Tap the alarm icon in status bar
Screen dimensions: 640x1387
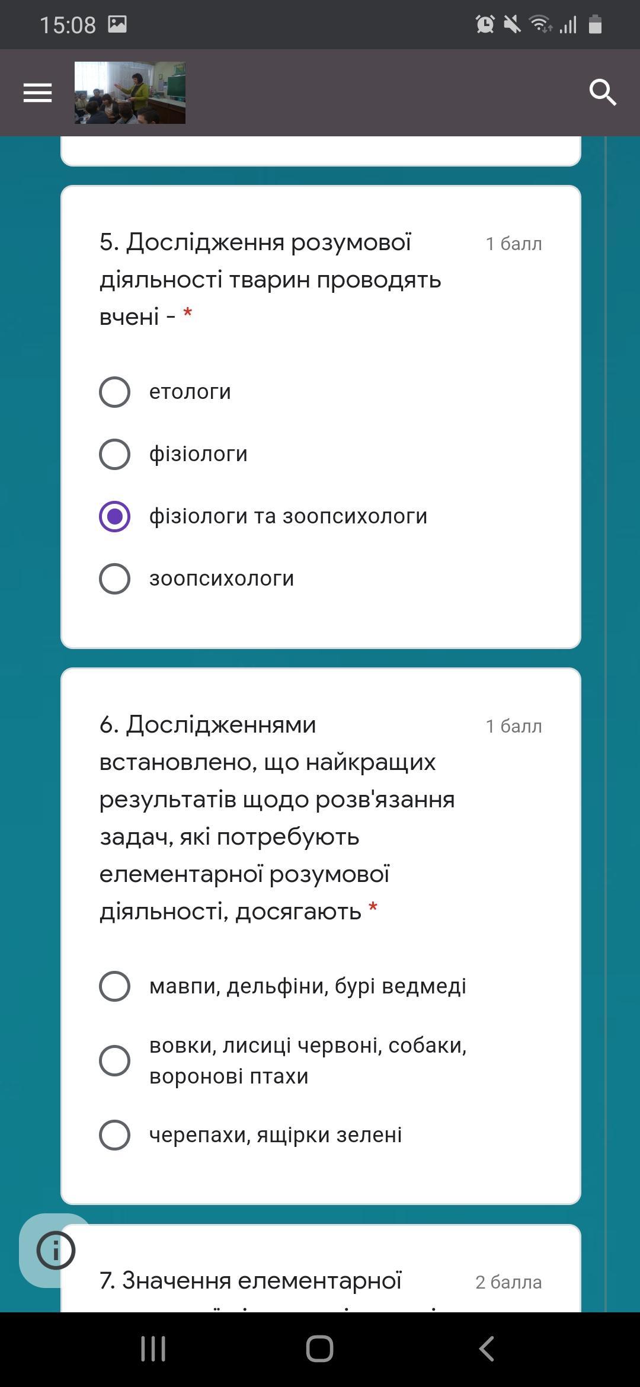485,24
